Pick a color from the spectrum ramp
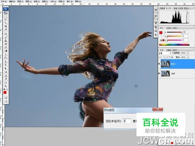This screenshot has width=195, height=146. 174,45
